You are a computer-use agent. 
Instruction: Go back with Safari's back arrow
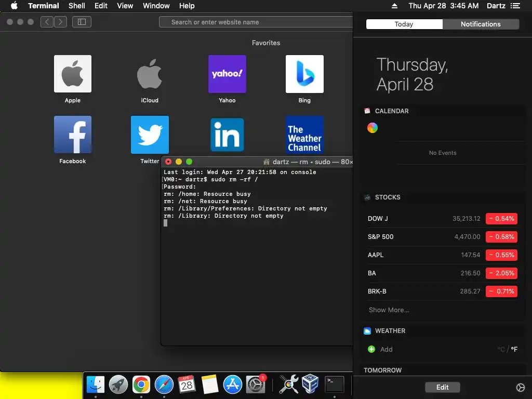pyautogui.click(x=47, y=22)
